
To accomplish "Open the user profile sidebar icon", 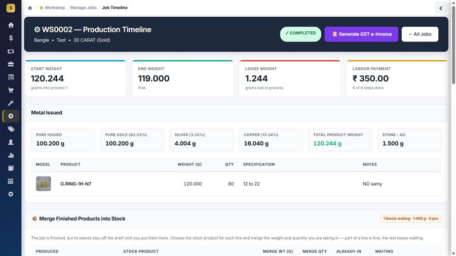I will 11,142.
